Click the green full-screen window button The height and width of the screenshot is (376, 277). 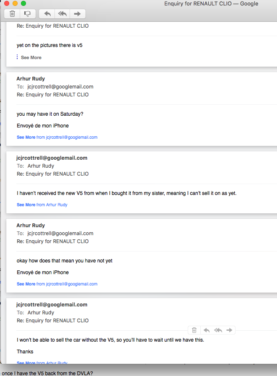coord(23,4)
